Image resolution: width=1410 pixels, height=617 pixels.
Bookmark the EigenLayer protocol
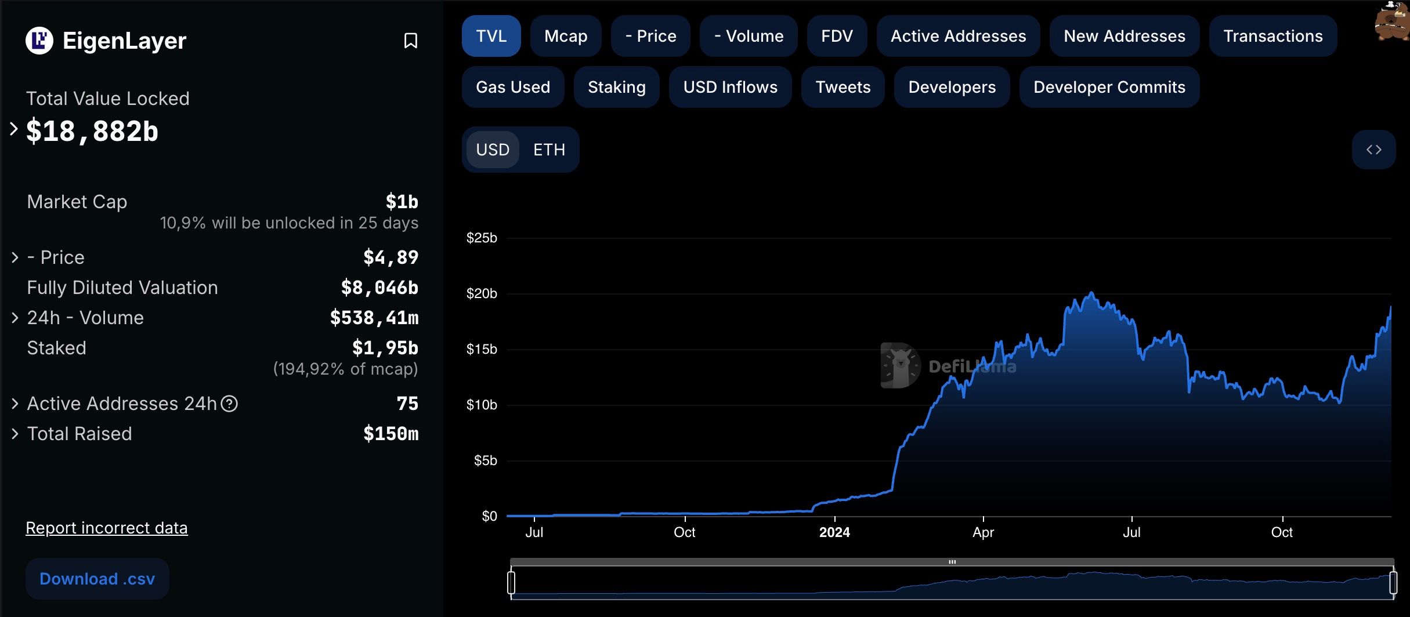coord(411,41)
